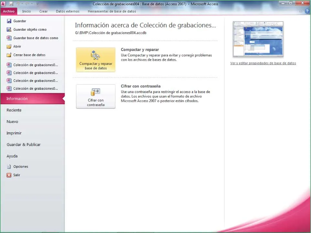Screen dimensions: 311x233
Task: Click Guardar objeto como icon
Action: pyautogui.click(x=9, y=29)
